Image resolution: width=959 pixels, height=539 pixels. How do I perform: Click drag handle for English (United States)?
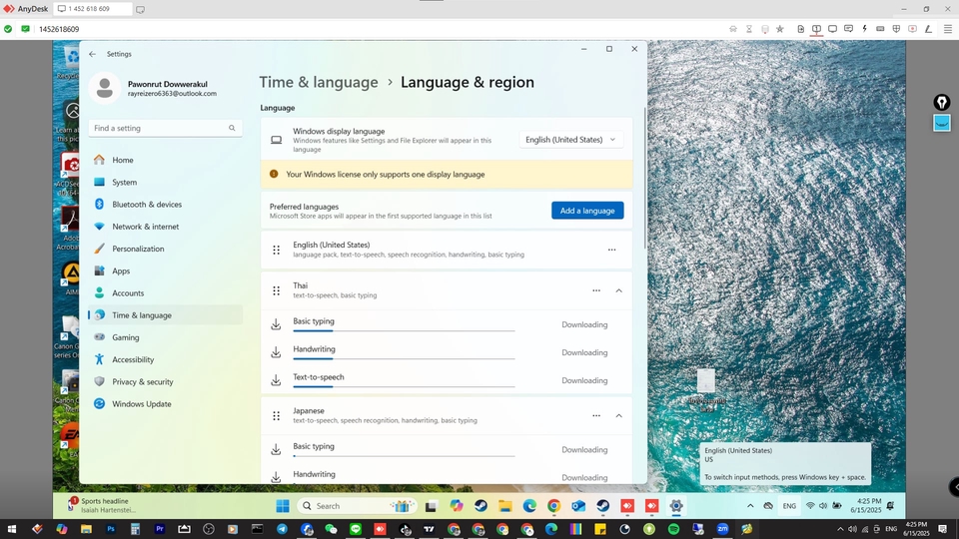point(277,250)
